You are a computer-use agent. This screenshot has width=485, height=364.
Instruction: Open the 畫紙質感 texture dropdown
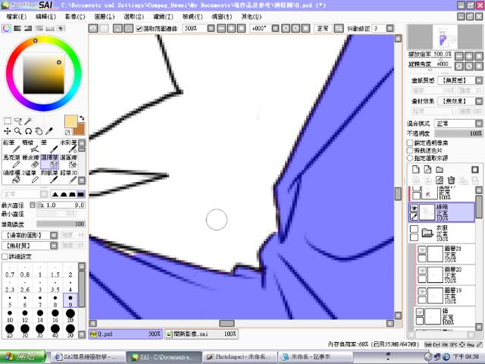(x=479, y=80)
